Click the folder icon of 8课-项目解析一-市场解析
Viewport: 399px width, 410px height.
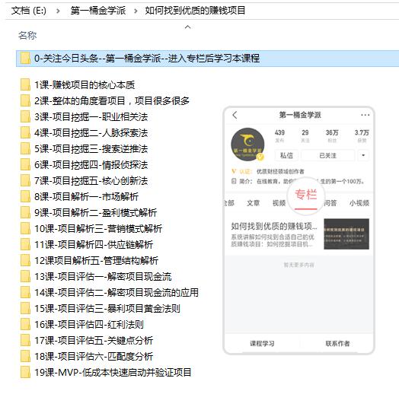point(25,196)
